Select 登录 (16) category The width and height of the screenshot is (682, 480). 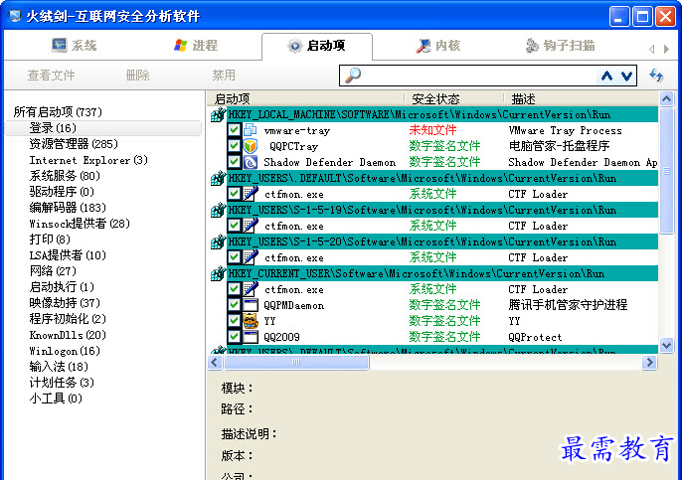(x=52, y=128)
